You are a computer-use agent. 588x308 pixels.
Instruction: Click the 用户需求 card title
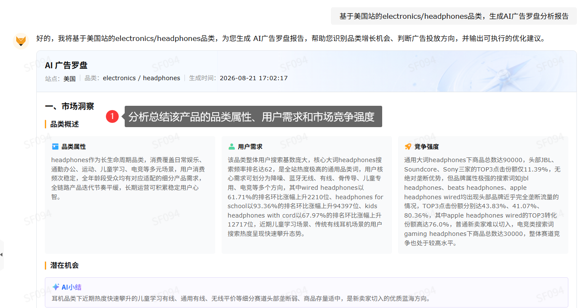[250, 147]
